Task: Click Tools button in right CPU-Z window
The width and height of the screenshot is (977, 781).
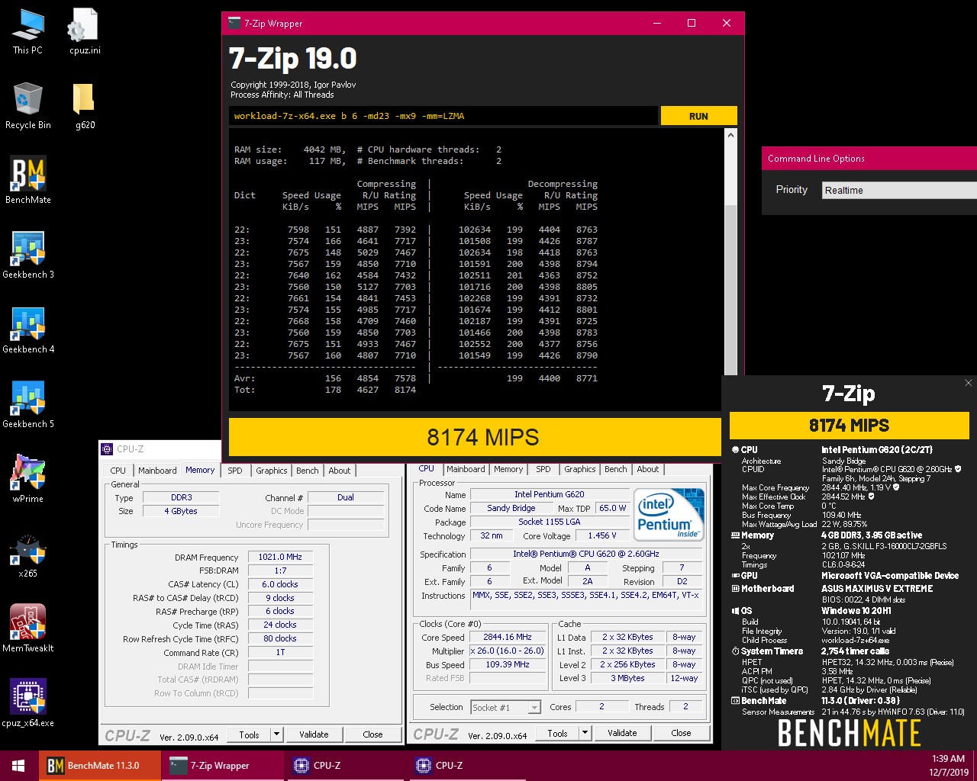Action: (x=557, y=733)
